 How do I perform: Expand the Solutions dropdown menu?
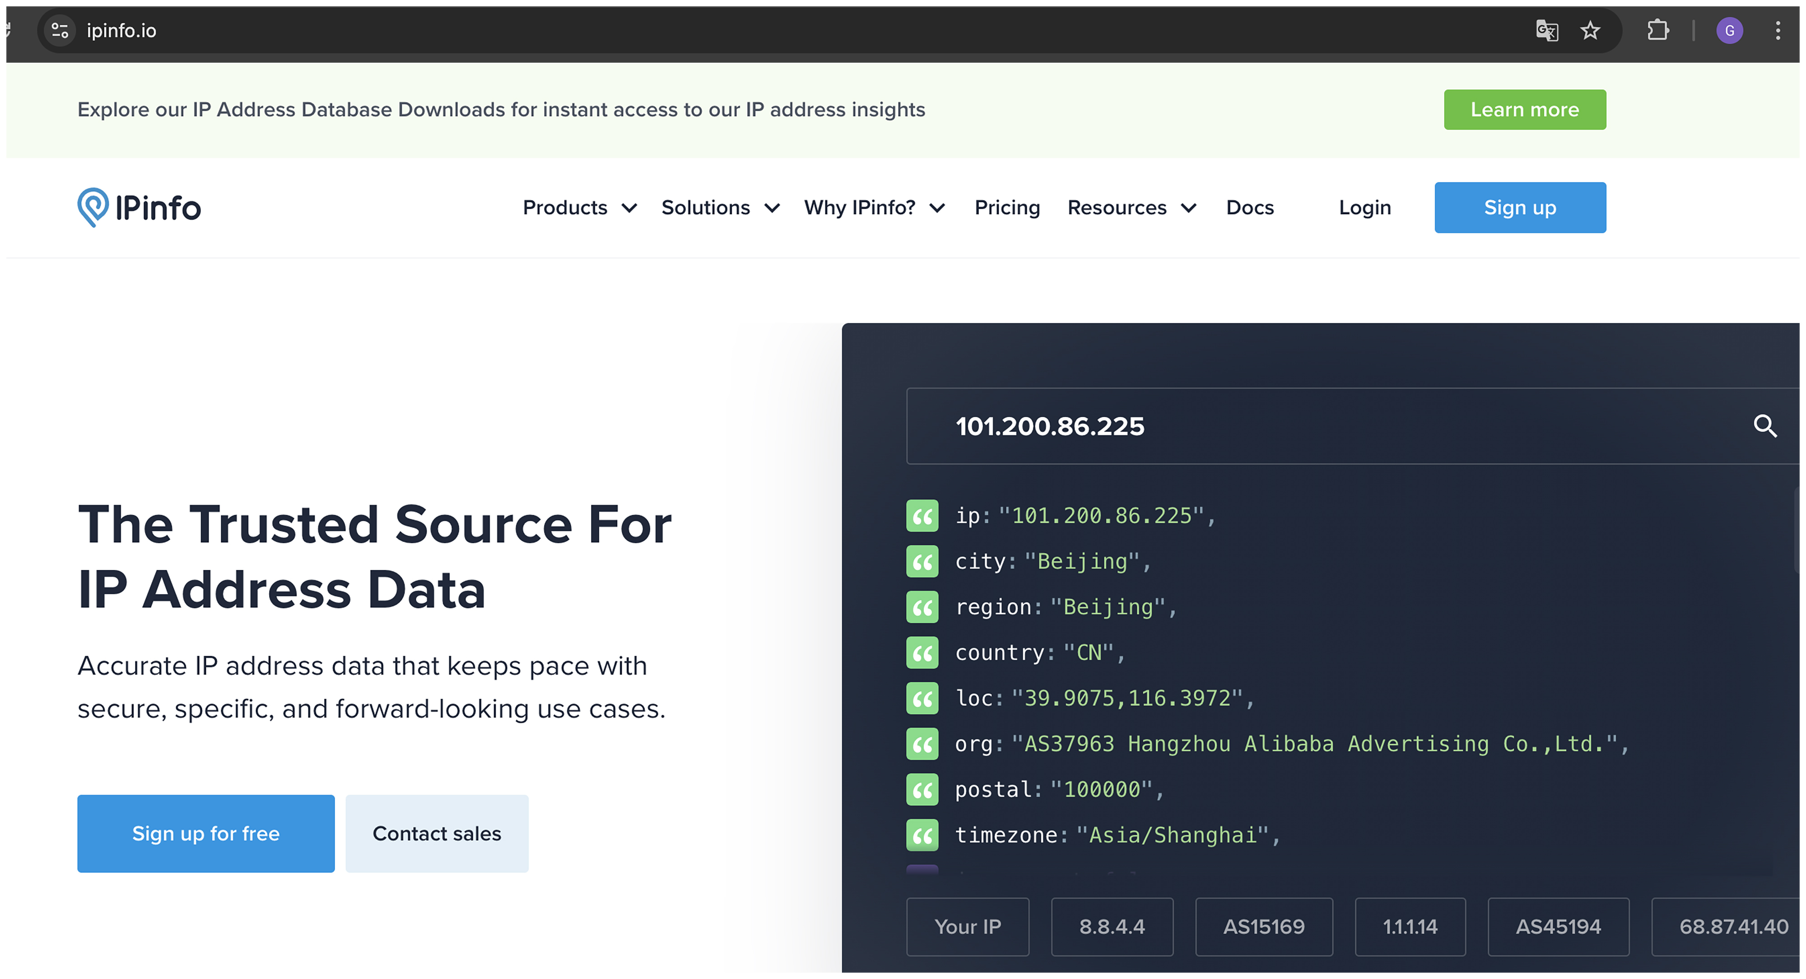pos(720,208)
